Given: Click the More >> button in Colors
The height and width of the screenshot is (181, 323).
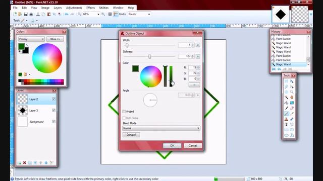Looking at the screenshot, I should click(x=55, y=39).
